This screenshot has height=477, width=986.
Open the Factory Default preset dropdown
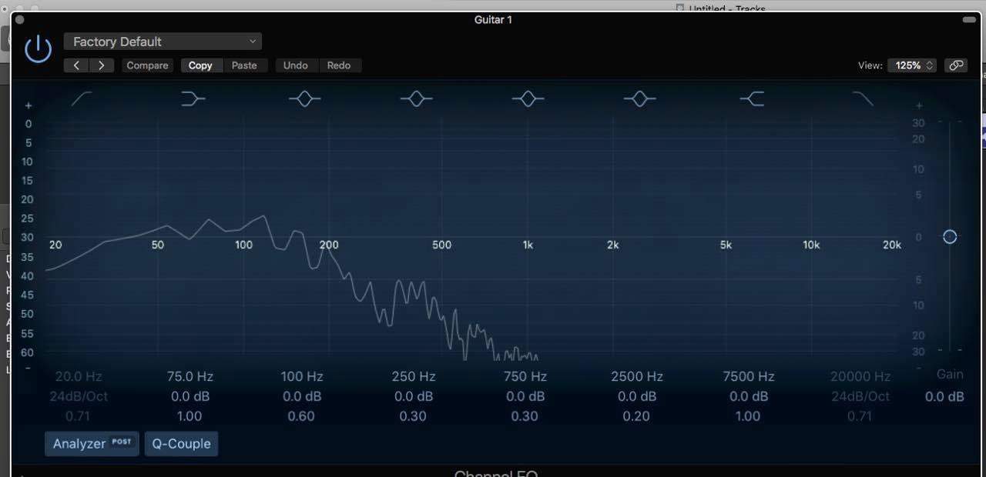click(x=163, y=42)
